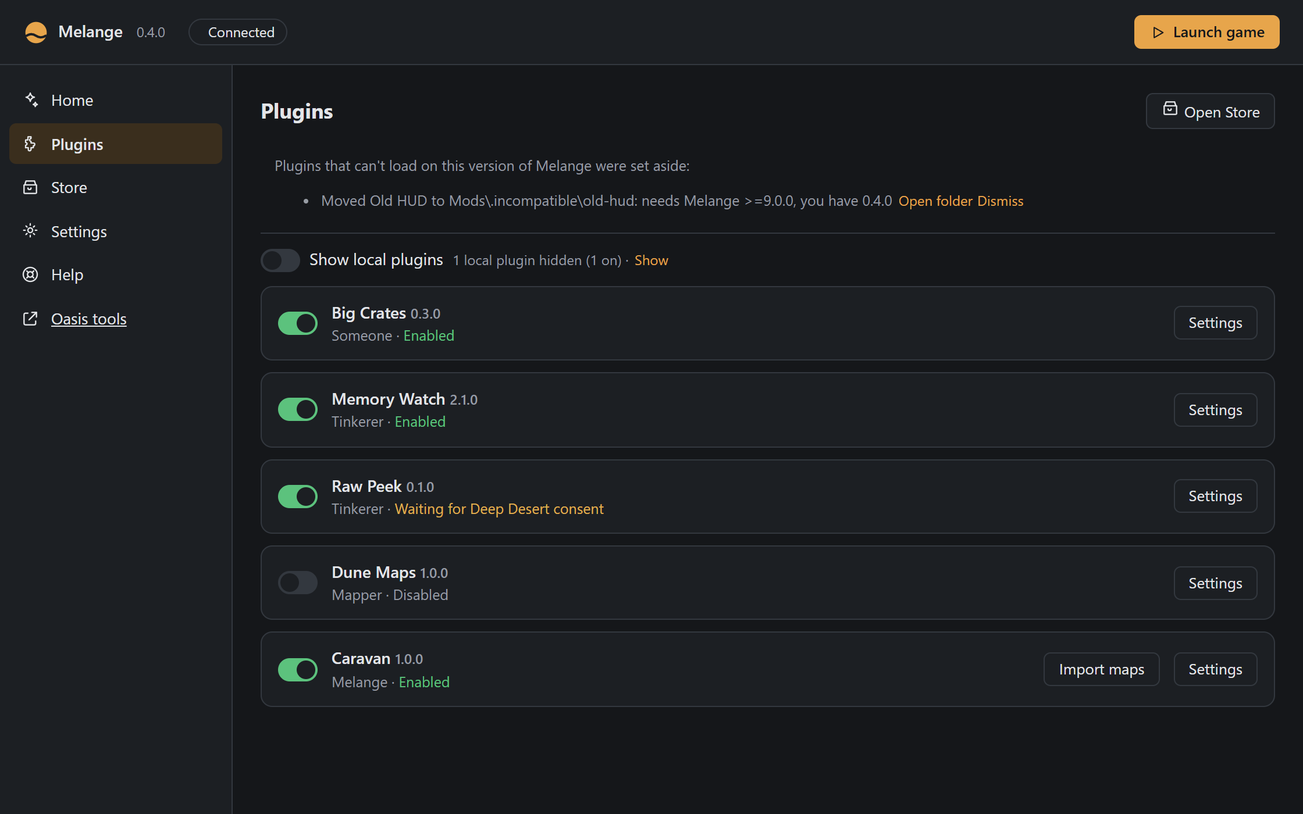The height and width of the screenshot is (814, 1303).
Task: Click the external link icon beside Oasis tools
Action: point(30,319)
